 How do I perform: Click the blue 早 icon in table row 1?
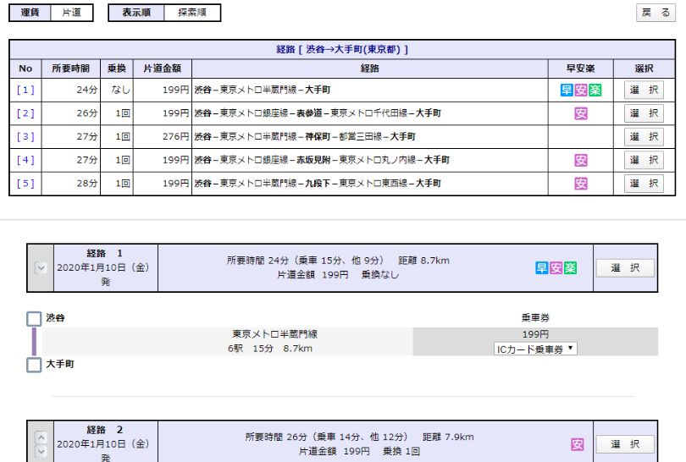click(x=567, y=91)
